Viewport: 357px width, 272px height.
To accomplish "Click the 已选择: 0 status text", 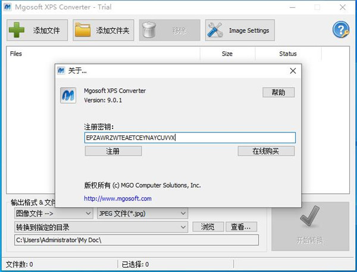I will pos(135,264).
